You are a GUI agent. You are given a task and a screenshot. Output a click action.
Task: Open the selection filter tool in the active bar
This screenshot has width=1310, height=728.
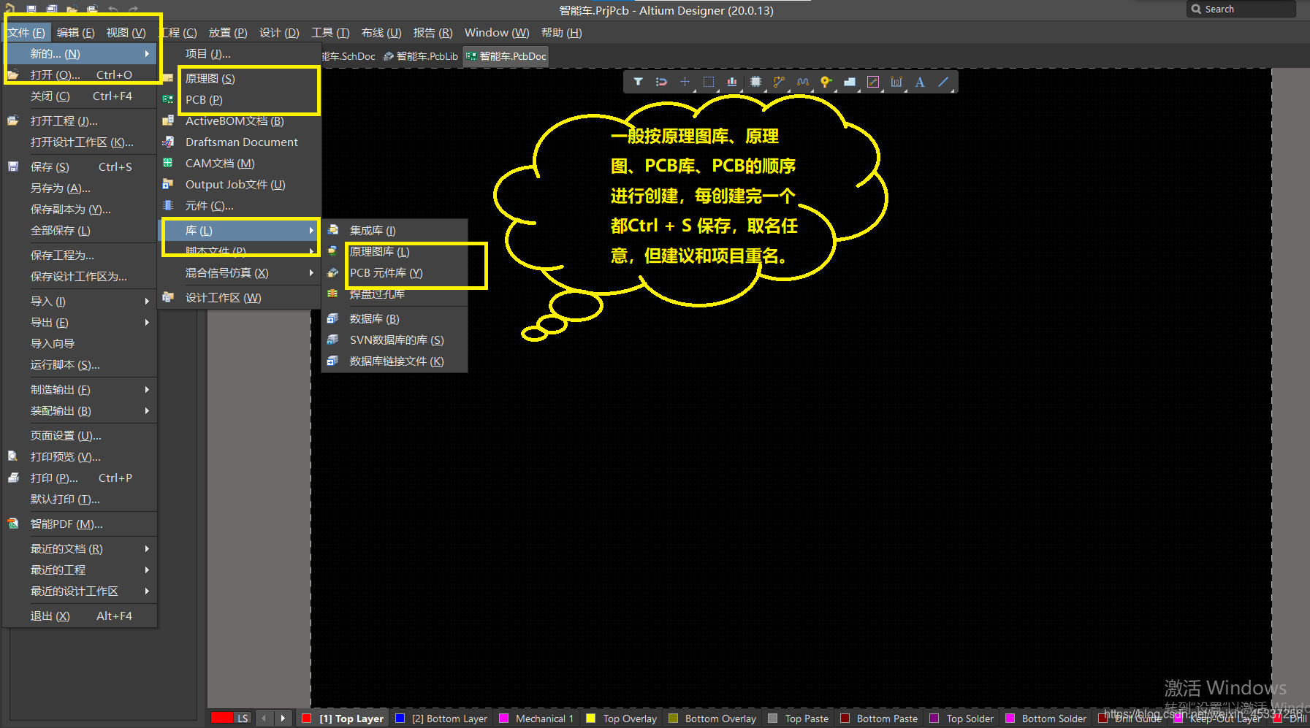[x=638, y=82]
